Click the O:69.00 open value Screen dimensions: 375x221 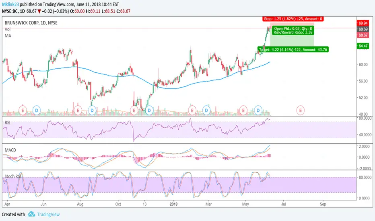pyautogui.click(x=77, y=11)
